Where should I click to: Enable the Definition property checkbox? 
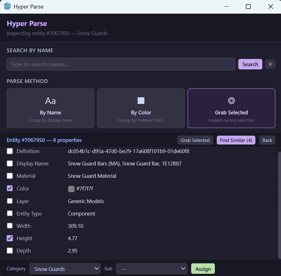(9, 151)
